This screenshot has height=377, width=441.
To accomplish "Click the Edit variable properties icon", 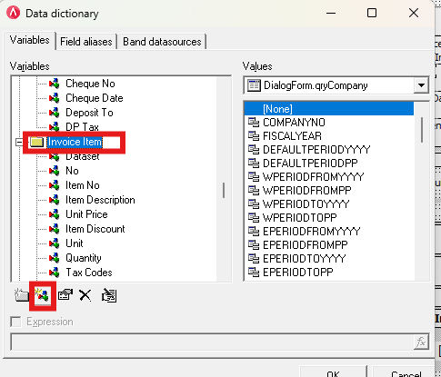I will tap(65, 295).
